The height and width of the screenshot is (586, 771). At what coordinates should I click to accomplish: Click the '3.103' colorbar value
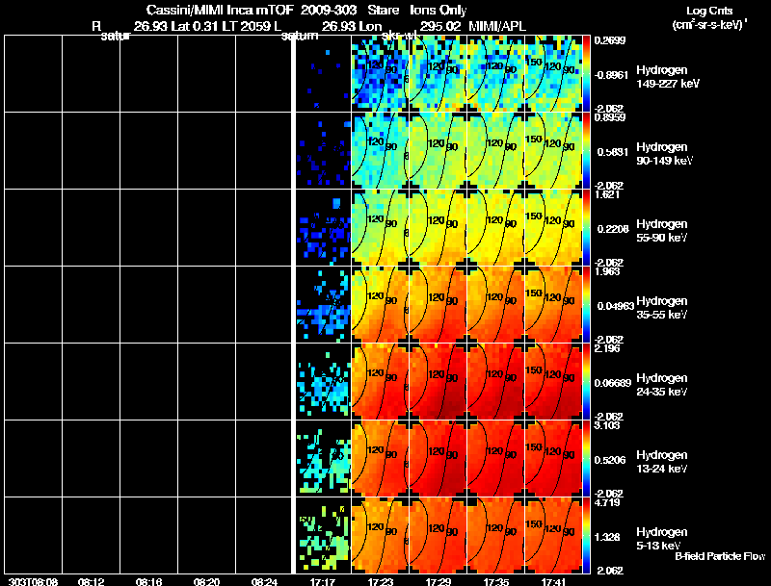point(607,425)
